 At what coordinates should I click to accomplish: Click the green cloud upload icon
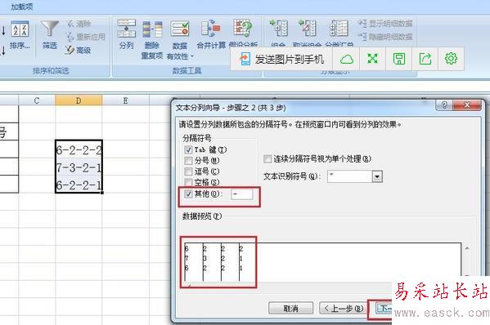(347, 59)
